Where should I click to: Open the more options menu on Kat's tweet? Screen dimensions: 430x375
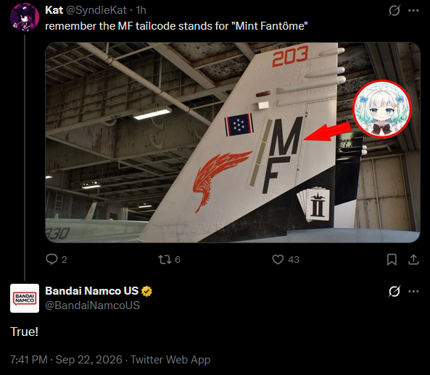[x=413, y=11]
